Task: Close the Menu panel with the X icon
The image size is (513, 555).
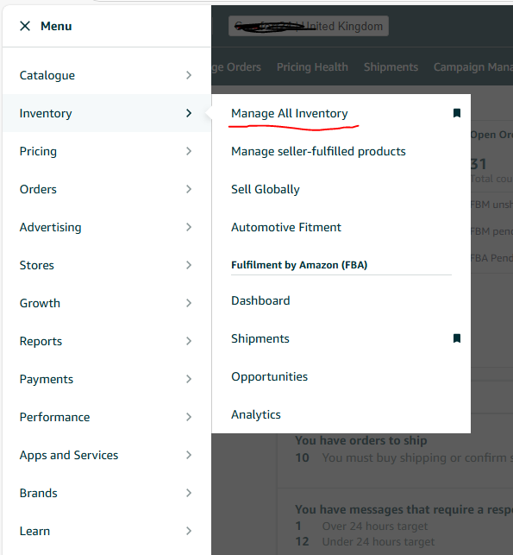Action: (x=25, y=26)
